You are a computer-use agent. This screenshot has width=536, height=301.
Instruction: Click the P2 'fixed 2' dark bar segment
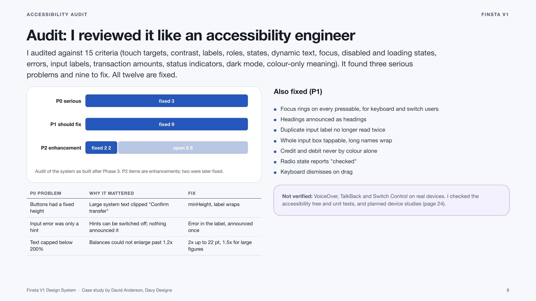pyautogui.click(x=101, y=148)
